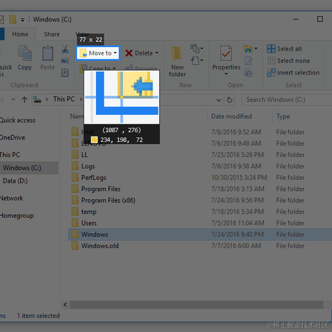This screenshot has width=332, height=332.
Task: Click the horizontal scrollbar track
Action: [x=196, y=304]
